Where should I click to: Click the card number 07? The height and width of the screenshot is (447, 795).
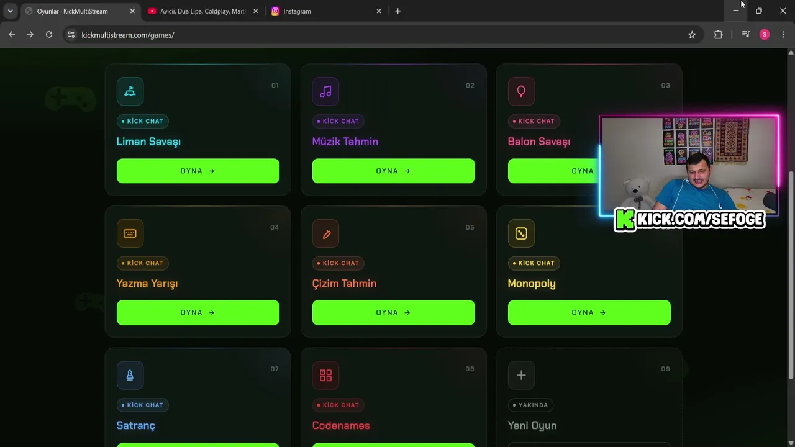(275, 369)
